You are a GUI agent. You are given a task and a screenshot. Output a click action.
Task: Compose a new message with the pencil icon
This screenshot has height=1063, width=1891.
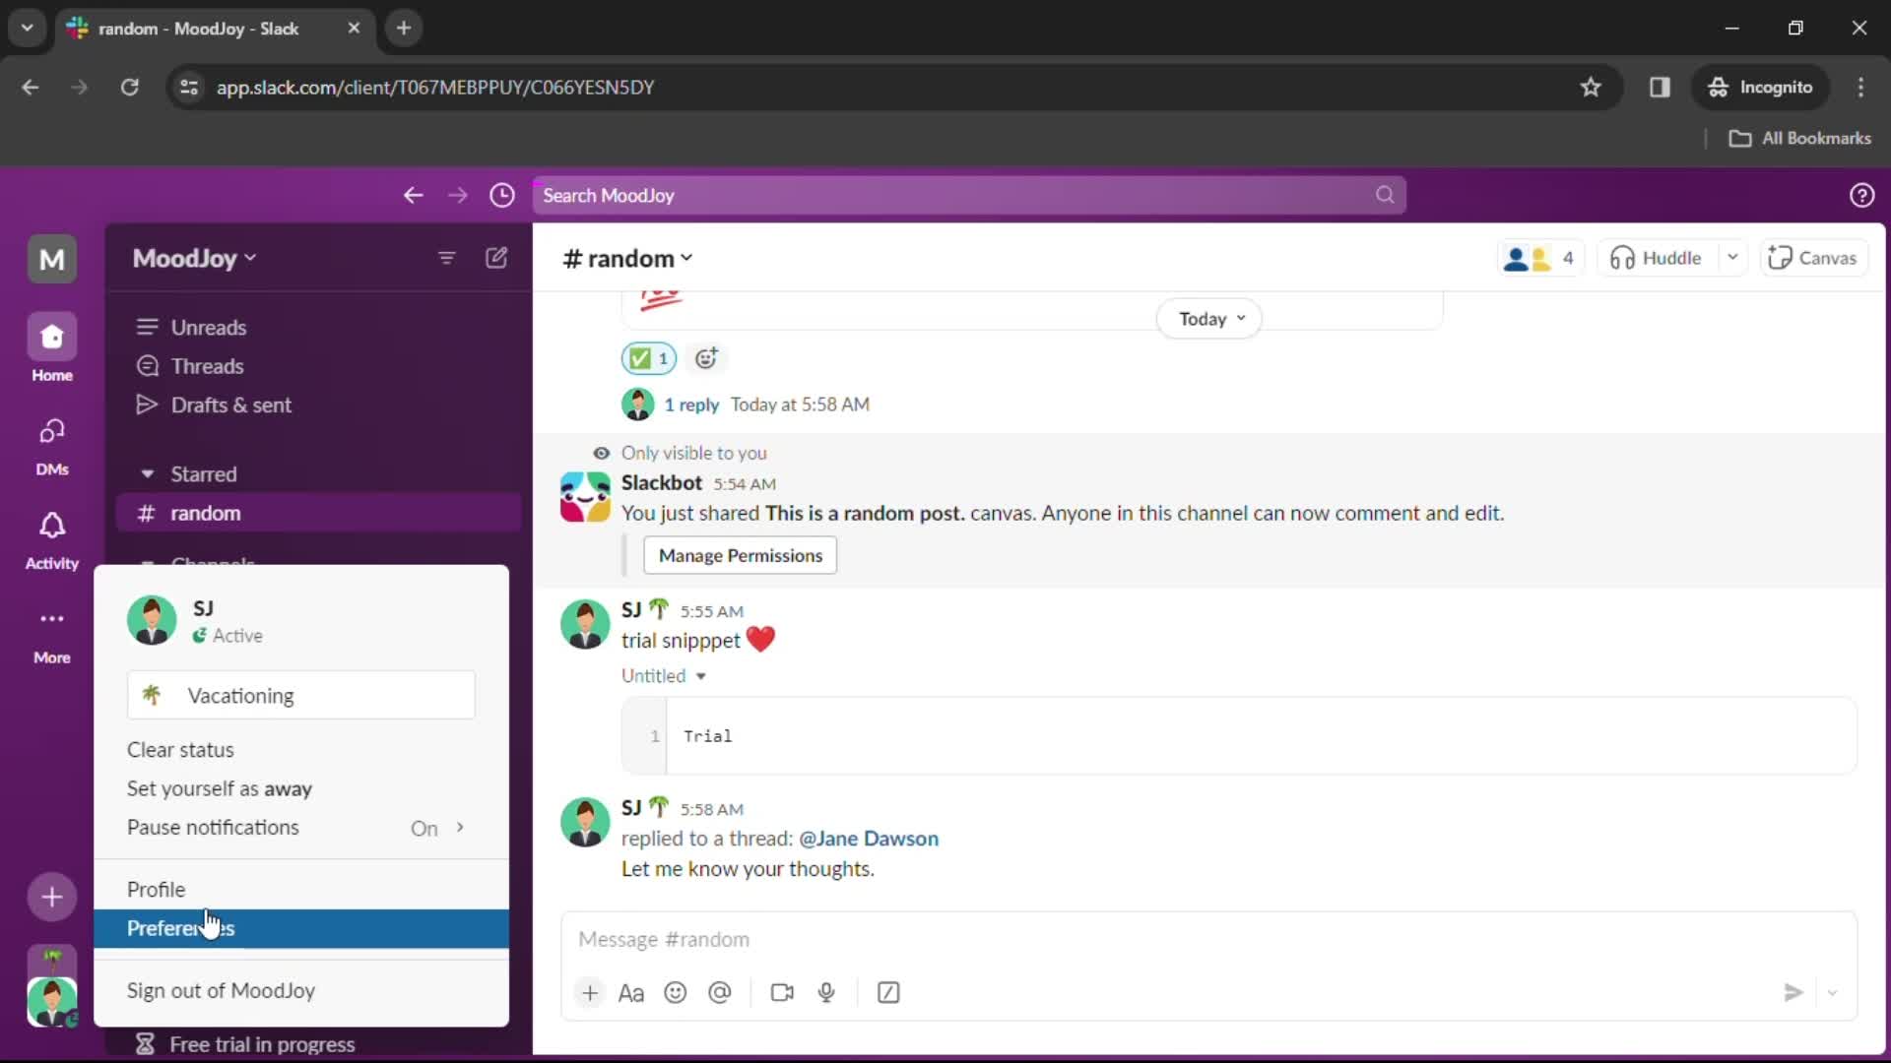pyautogui.click(x=496, y=258)
